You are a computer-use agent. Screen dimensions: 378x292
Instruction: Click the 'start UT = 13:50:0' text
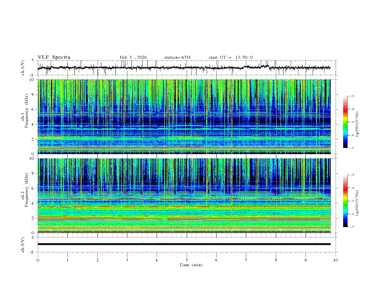[231, 57]
